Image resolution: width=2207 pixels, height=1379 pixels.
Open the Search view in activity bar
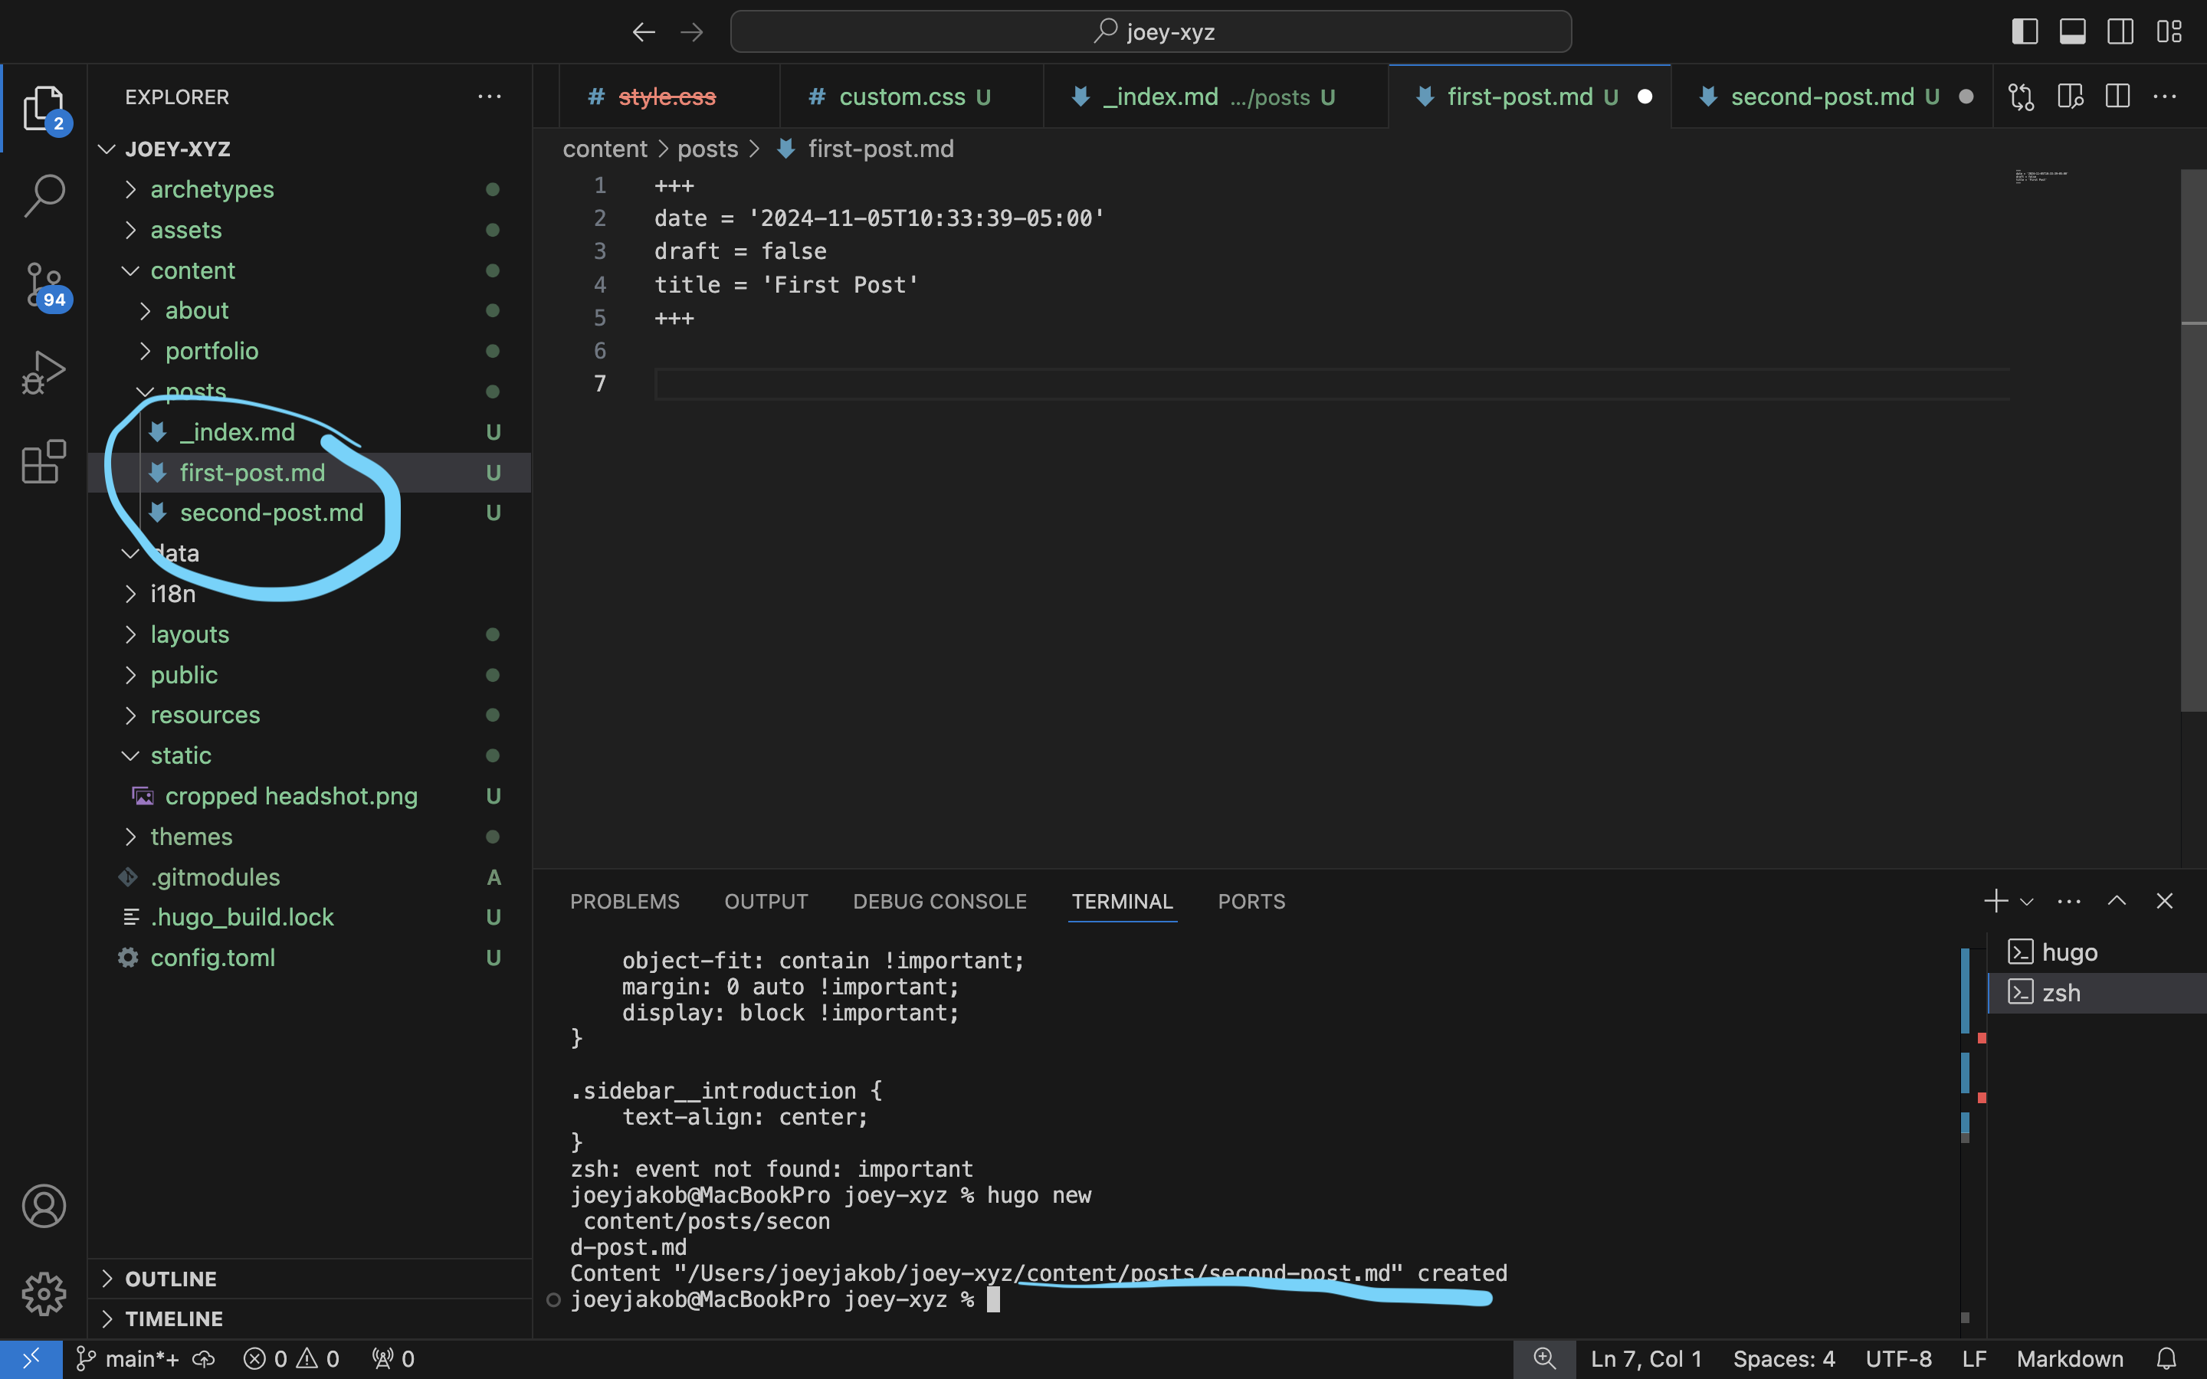[x=43, y=196]
